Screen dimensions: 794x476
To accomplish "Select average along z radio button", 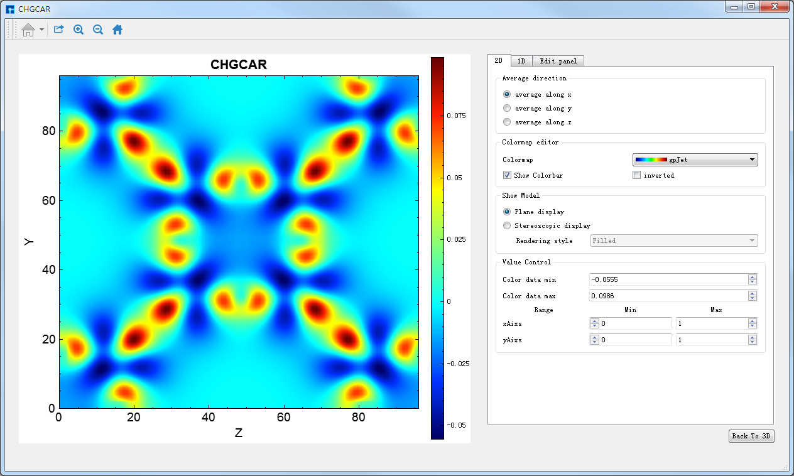I will pyautogui.click(x=507, y=122).
